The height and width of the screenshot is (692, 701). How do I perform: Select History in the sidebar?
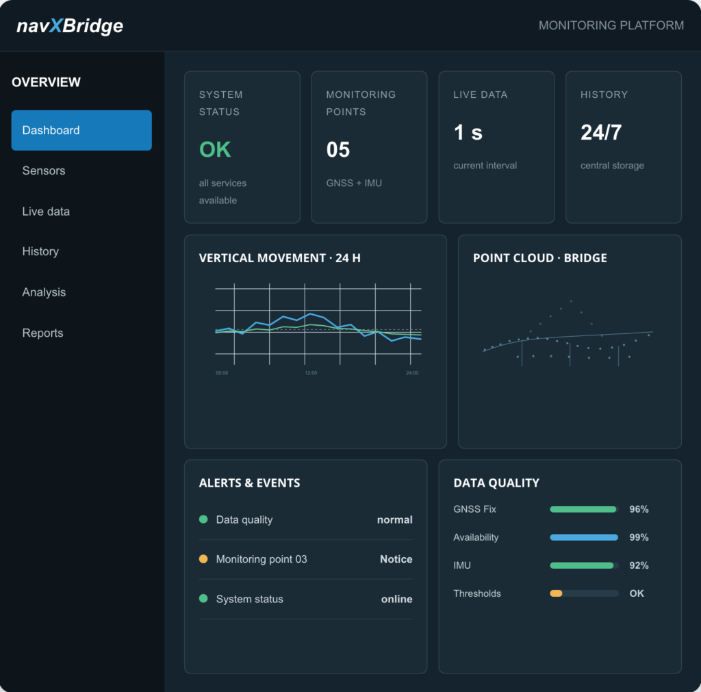(x=40, y=251)
